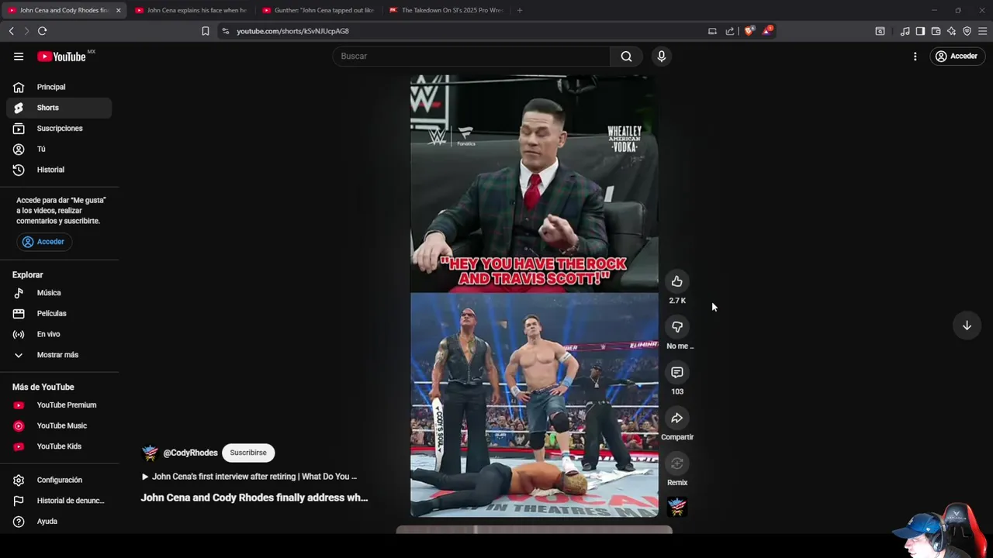Open Configuración in the sidebar
Image resolution: width=993 pixels, height=558 pixels.
(59, 480)
